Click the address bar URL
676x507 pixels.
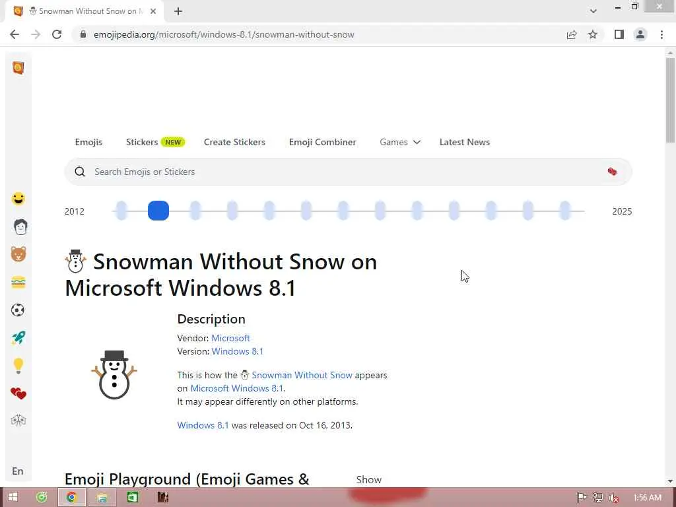[224, 34]
